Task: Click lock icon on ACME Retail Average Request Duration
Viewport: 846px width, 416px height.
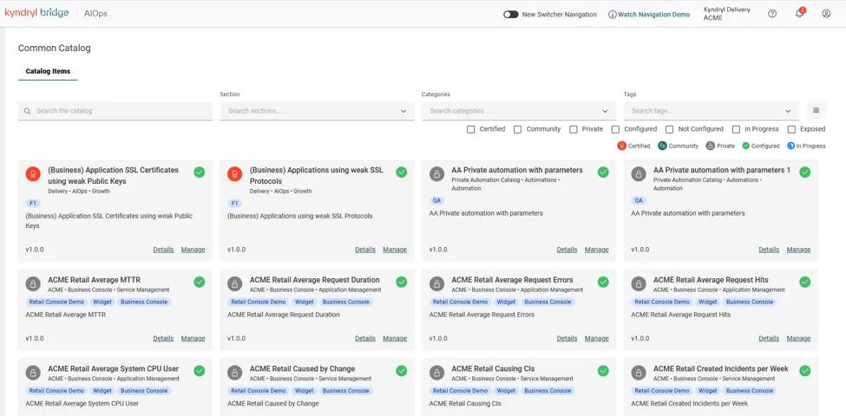Action: click(234, 283)
